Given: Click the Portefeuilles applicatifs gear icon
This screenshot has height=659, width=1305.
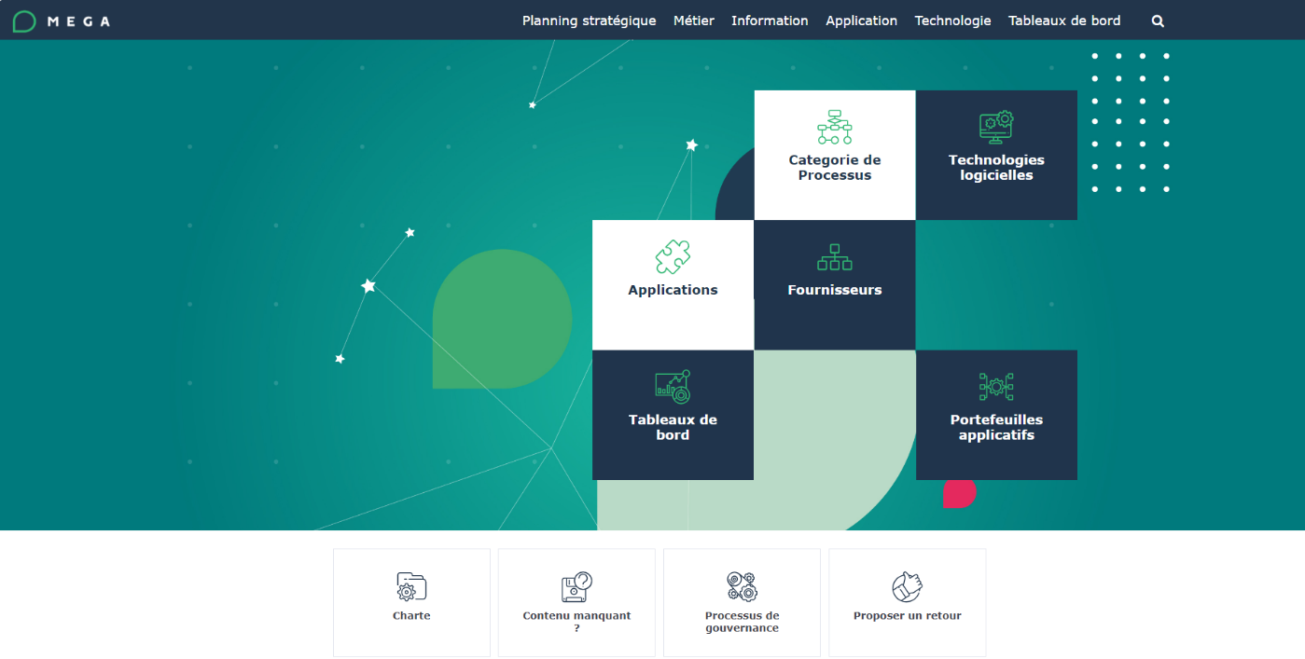Looking at the screenshot, I should point(995,386).
